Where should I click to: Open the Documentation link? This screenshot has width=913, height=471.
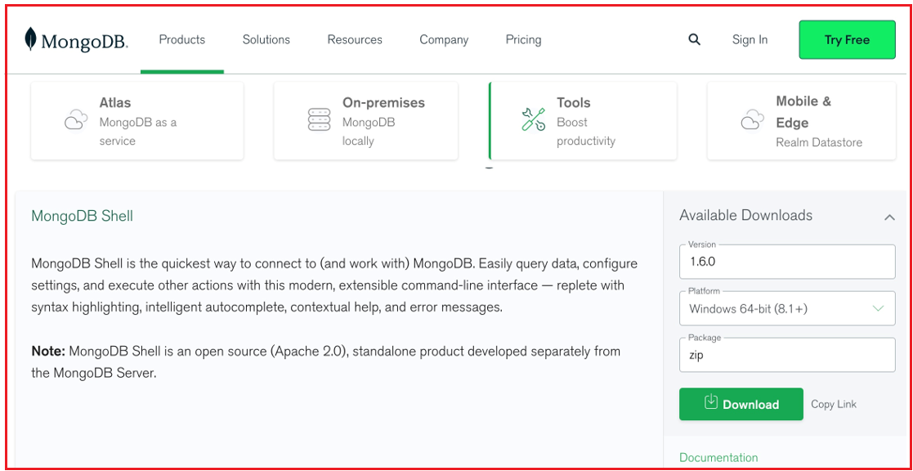(x=718, y=458)
